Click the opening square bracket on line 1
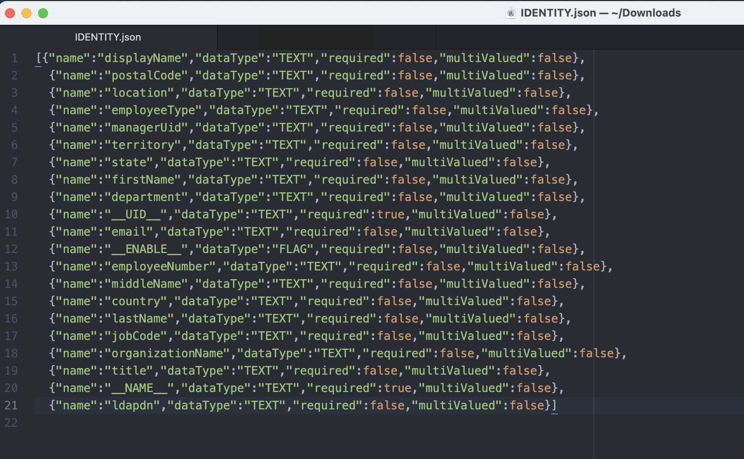This screenshot has height=459, width=744. click(38, 58)
